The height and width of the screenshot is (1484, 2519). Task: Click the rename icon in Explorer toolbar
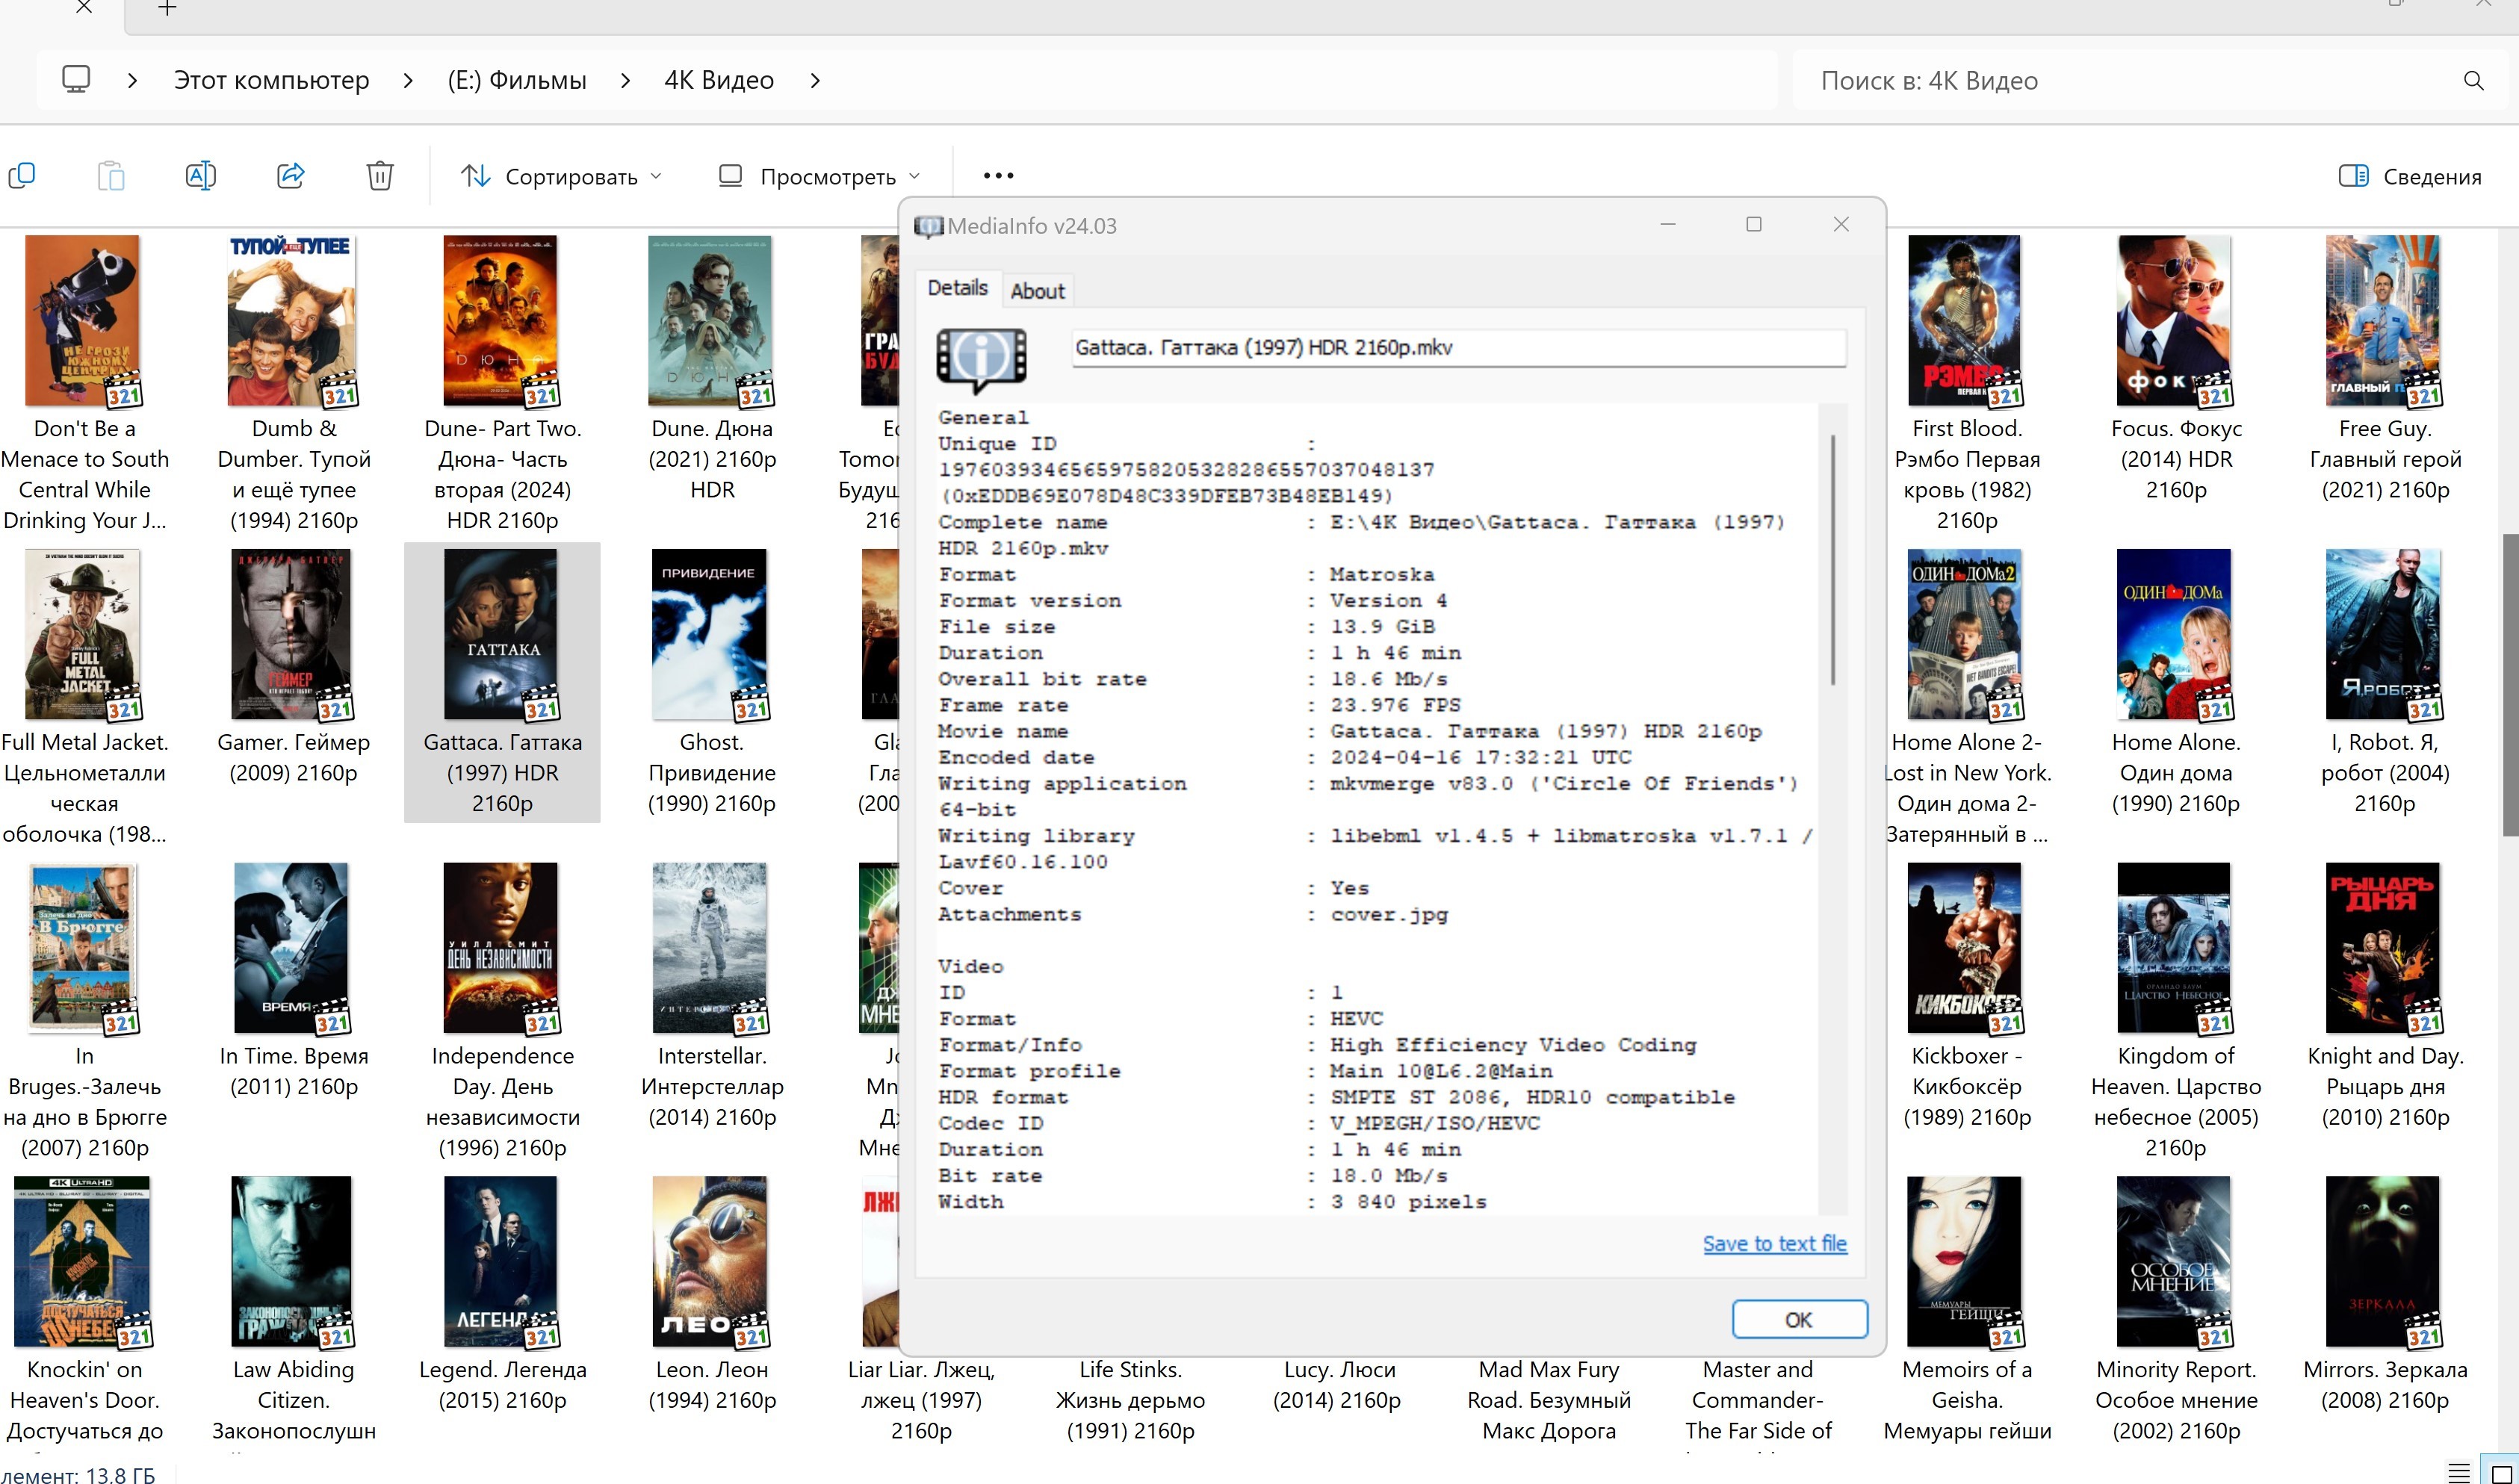[x=201, y=176]
